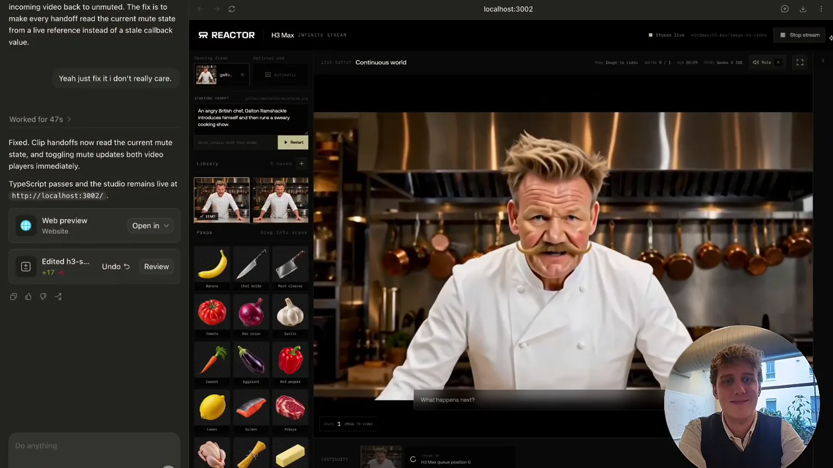This screenshot has height=468, width=833.
Task: Choose the Garlic prop
Action: (x=290, y=315)
